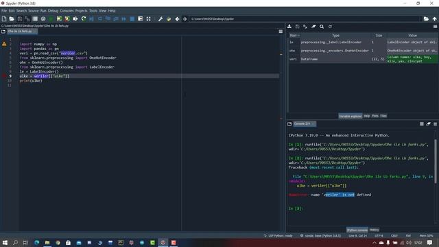Image resolution: width=439 pixels, height=247 pixels.
Task: Save data icon in Variable explorer
Action: pos(297,26)
